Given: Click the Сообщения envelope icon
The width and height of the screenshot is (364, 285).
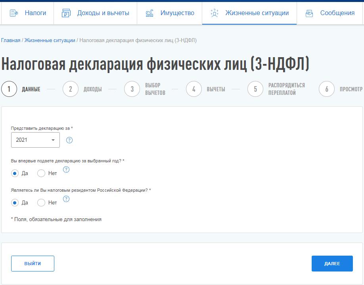Looking at the screenshot, I should 309,13.
